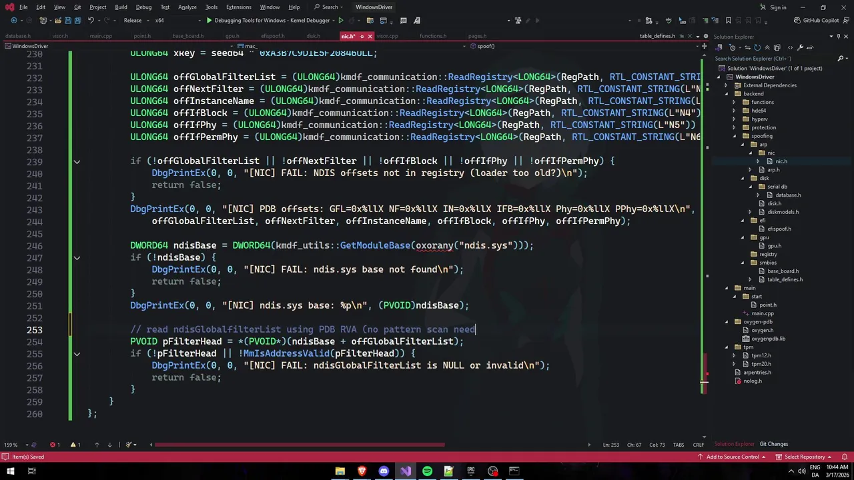
Task: Open the WindowsDriver project scope dropdown
Action: [120, 46]
